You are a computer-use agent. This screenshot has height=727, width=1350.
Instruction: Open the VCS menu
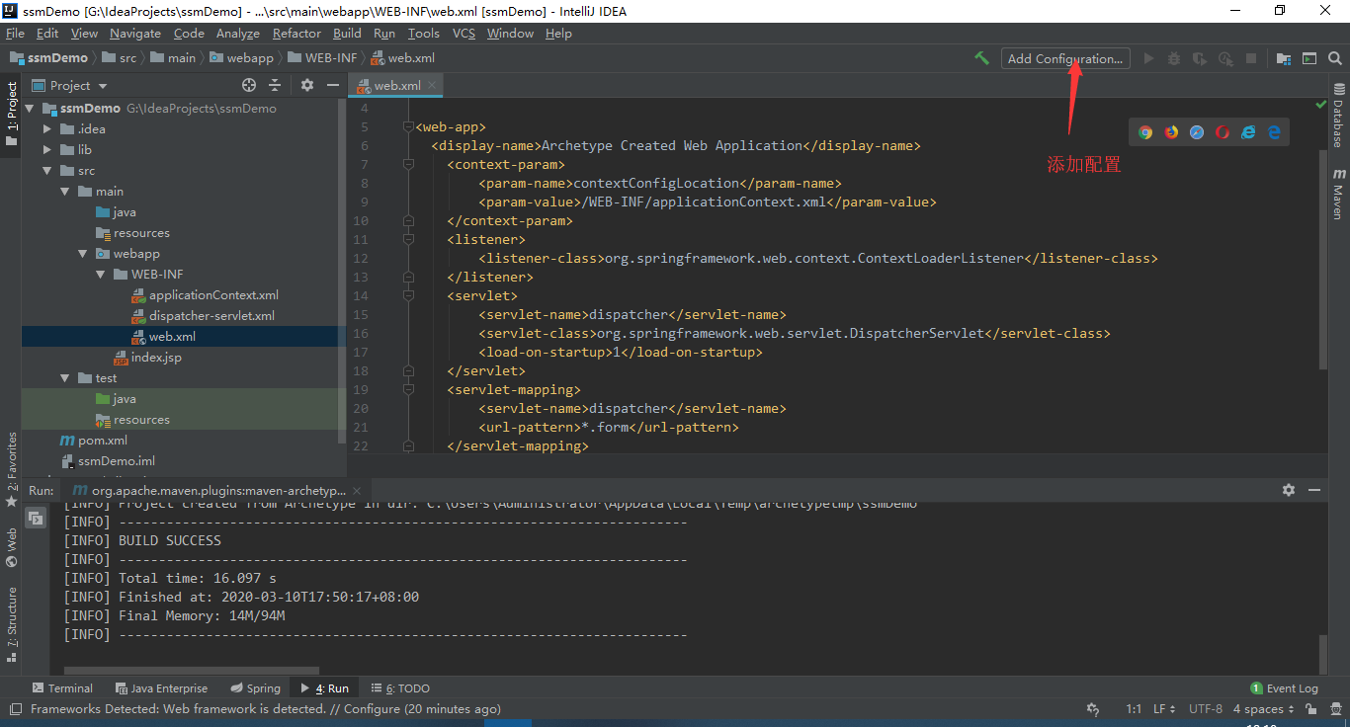tap(464, 34)
